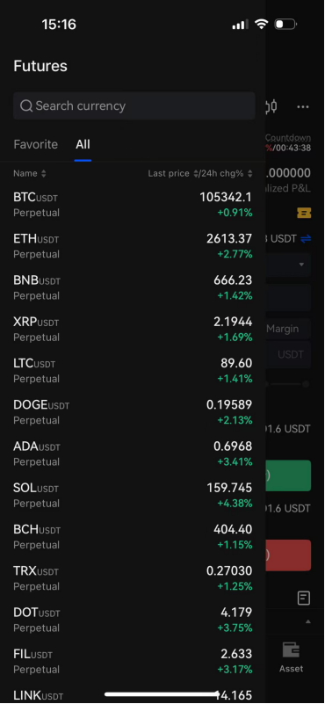Screen dimensions: 325x704
Task: Select the BTCUSDT Perpetual row
Action: point(133,204)
